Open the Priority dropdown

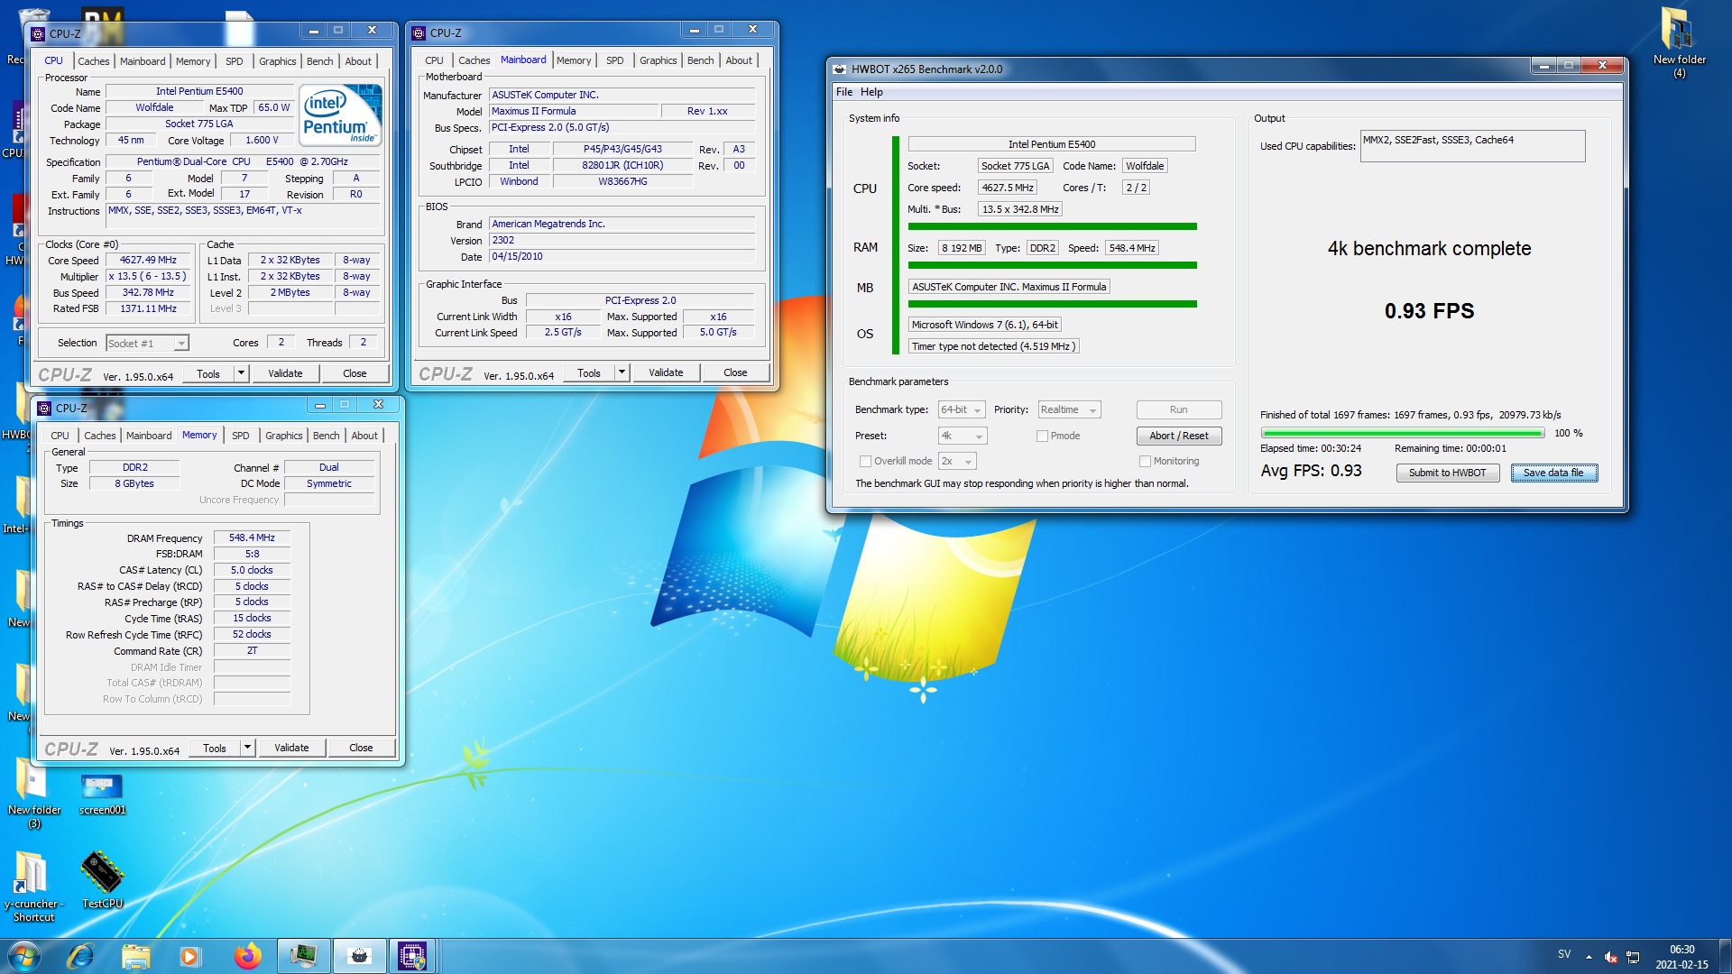(x=1069, y=409)
